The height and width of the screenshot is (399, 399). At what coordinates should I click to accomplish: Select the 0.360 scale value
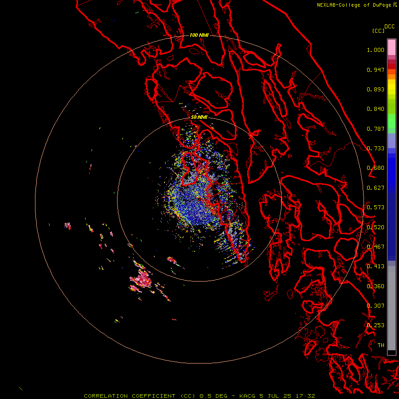click(x=376, y=286)
